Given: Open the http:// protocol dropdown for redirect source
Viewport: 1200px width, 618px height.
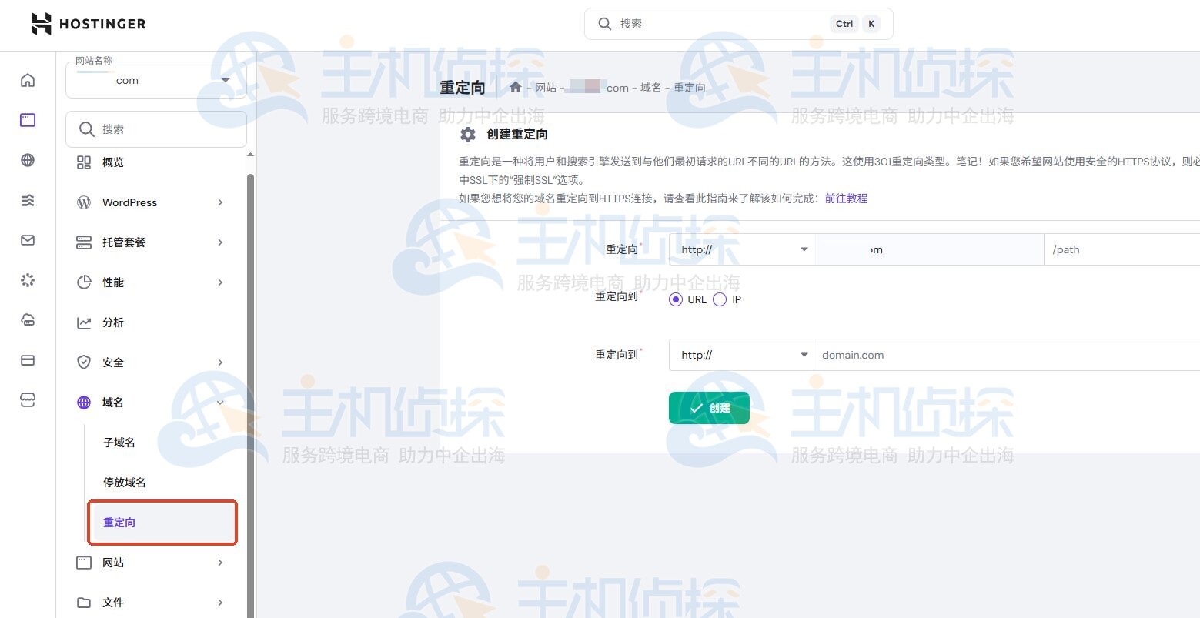Looking at the screenshot, I should (739, 249).
